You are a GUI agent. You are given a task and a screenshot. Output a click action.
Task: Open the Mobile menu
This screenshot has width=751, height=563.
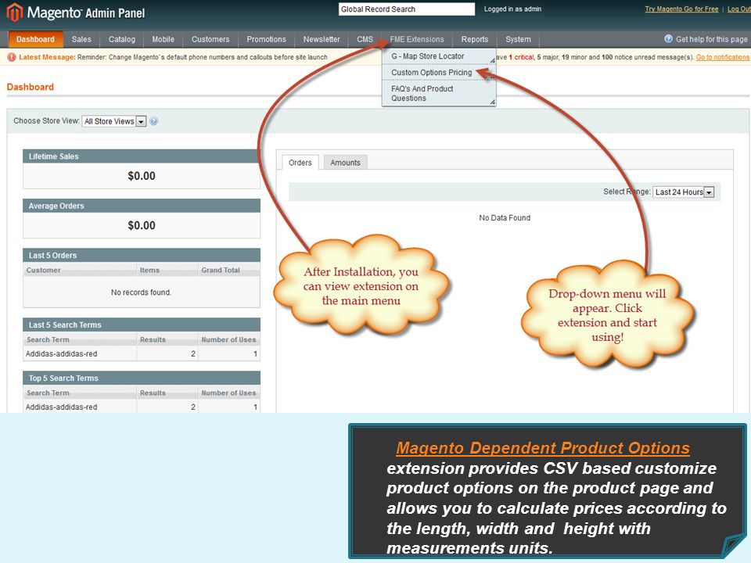pyautogui.click(x=163, y=39)
